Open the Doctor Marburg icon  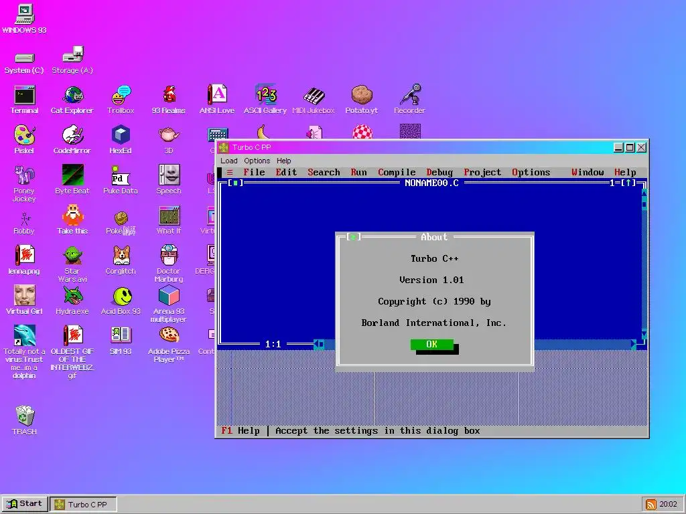tap(169, 264)
